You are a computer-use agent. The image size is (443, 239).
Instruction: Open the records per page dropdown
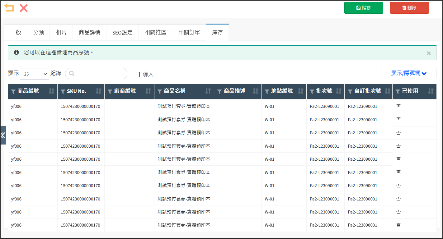click(x=35, y=74)
